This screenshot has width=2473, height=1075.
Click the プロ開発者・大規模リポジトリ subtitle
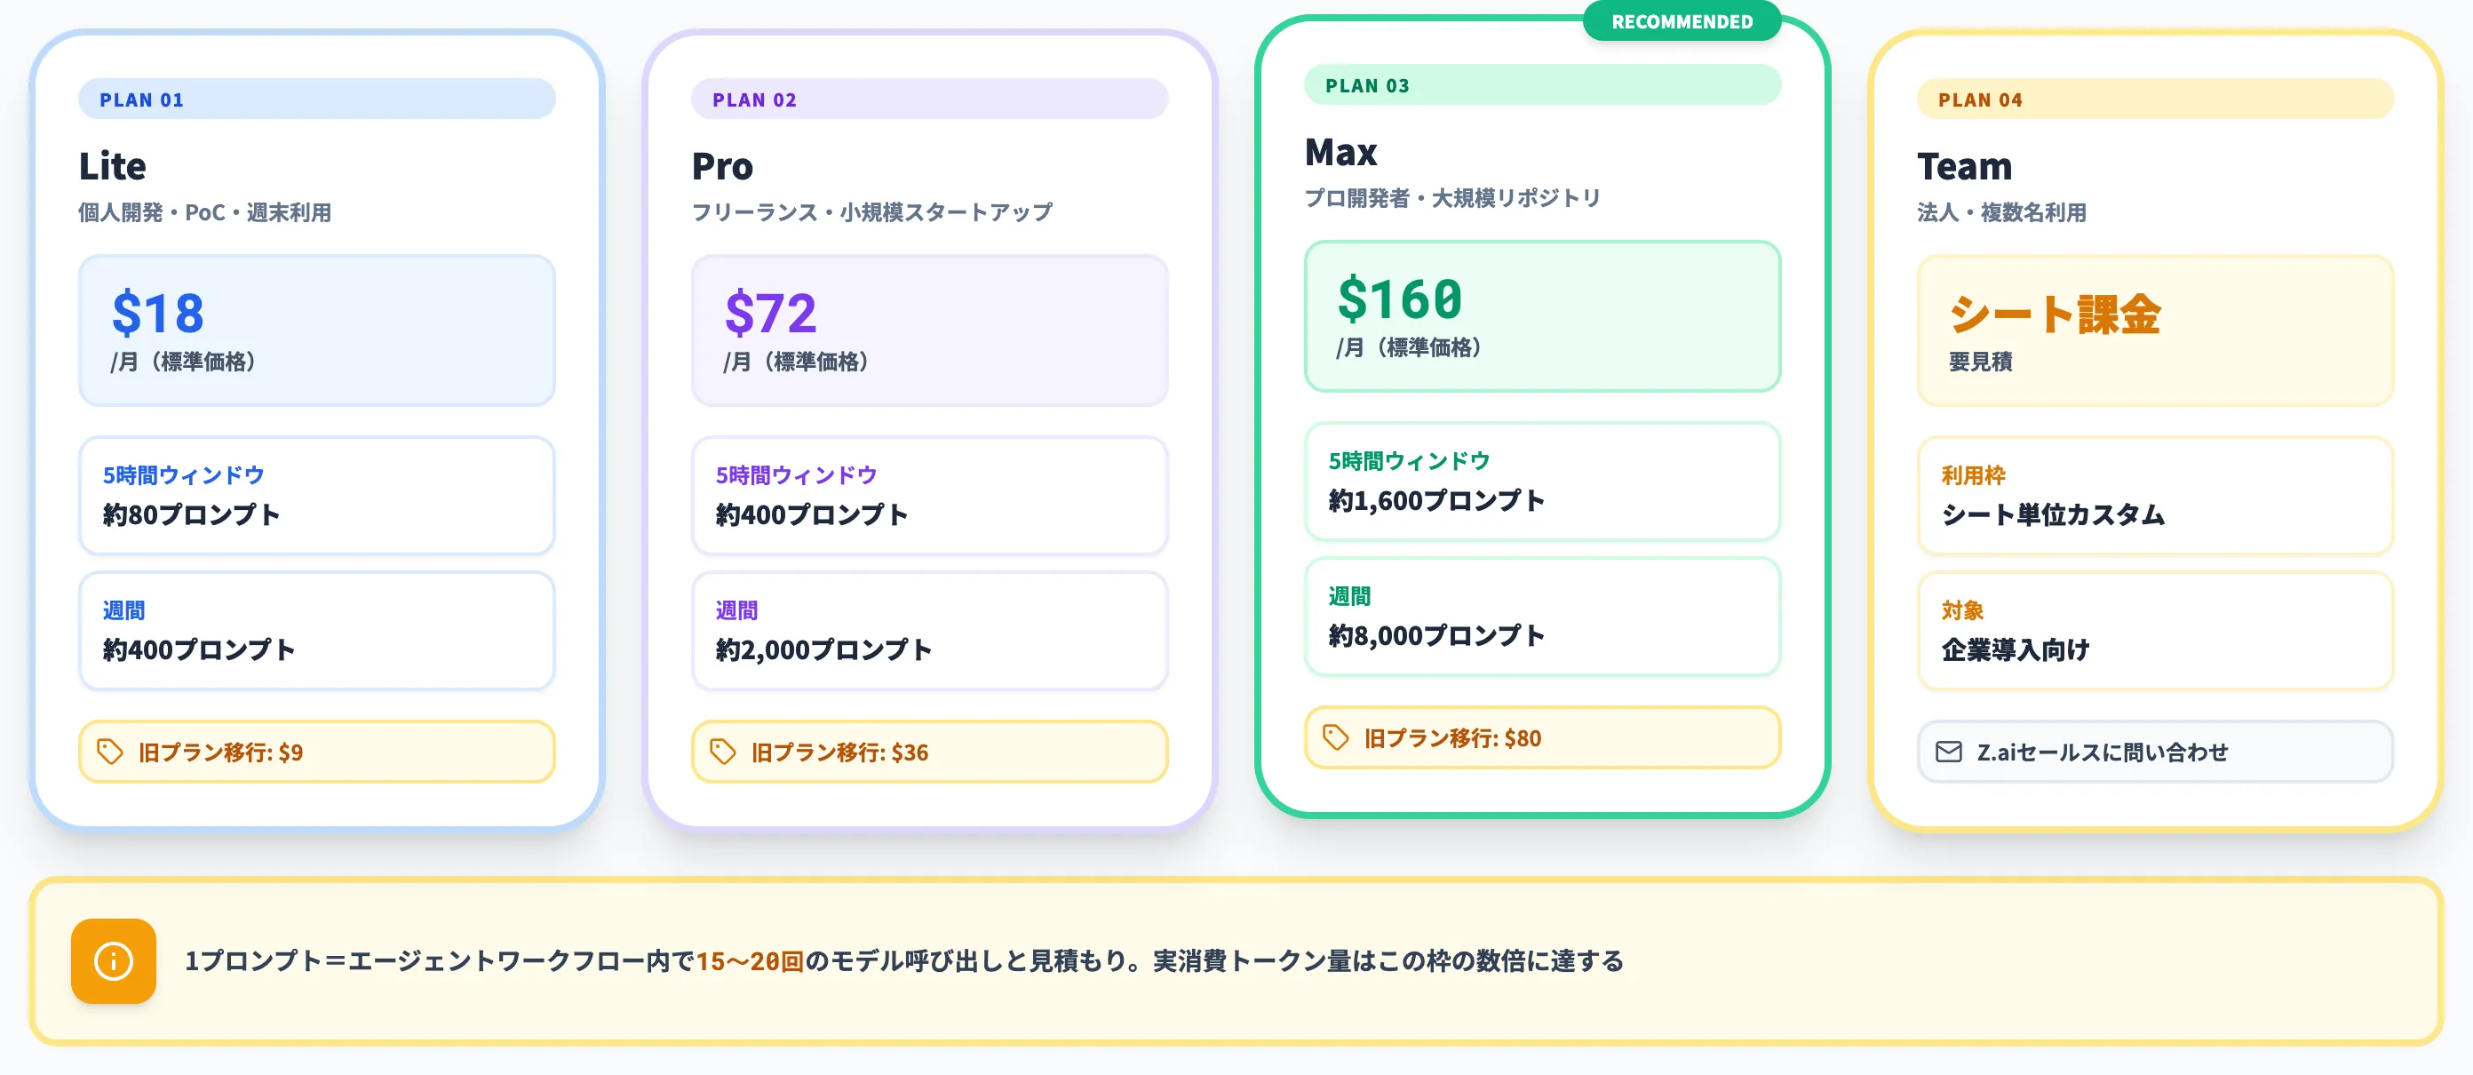click(x=1452, y=198)
